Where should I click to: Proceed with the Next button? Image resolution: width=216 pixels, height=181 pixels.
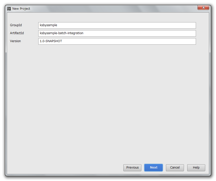[154, 168]
